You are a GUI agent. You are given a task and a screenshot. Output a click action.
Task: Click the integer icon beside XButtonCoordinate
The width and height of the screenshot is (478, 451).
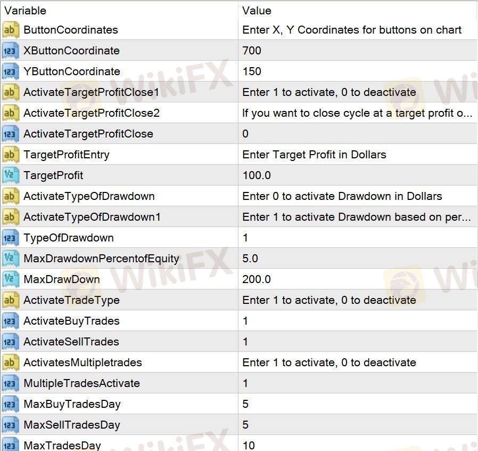[11, 51]
